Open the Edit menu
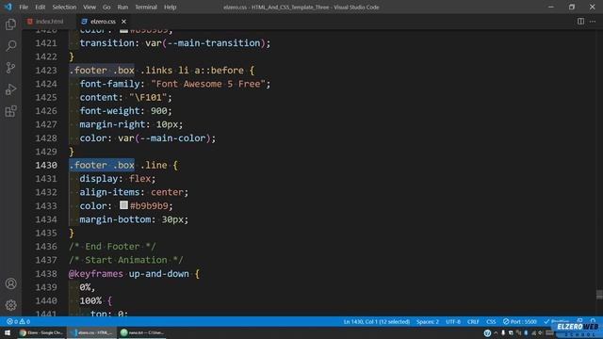Screen dimensions: 603x339 point(40,7)
